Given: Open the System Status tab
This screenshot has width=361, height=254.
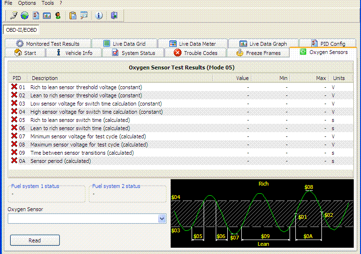Looking at the screenshot, I should [x=133, y=53].
